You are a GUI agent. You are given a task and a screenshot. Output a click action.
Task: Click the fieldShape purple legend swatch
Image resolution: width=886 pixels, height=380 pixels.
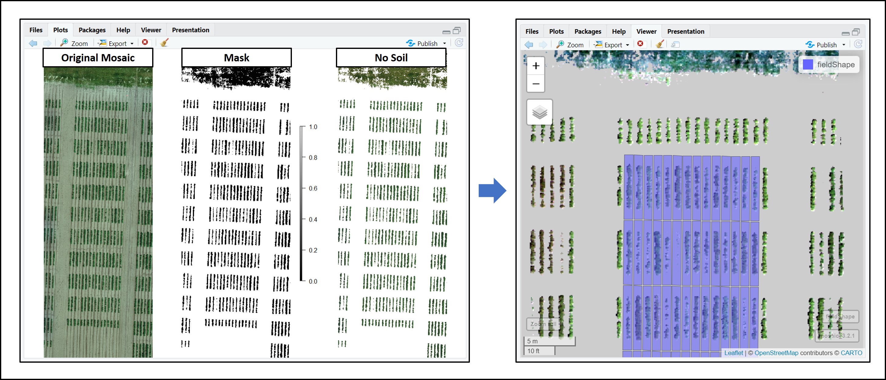coord(808,65)
